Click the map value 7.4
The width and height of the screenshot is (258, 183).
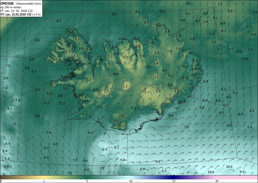coord(18,100)
